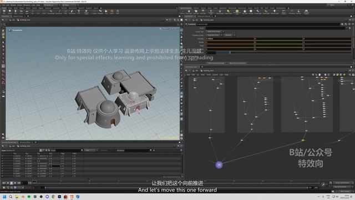355x200 pixels.
Task: Select the Font shelf tool
Action: point(79,12)
